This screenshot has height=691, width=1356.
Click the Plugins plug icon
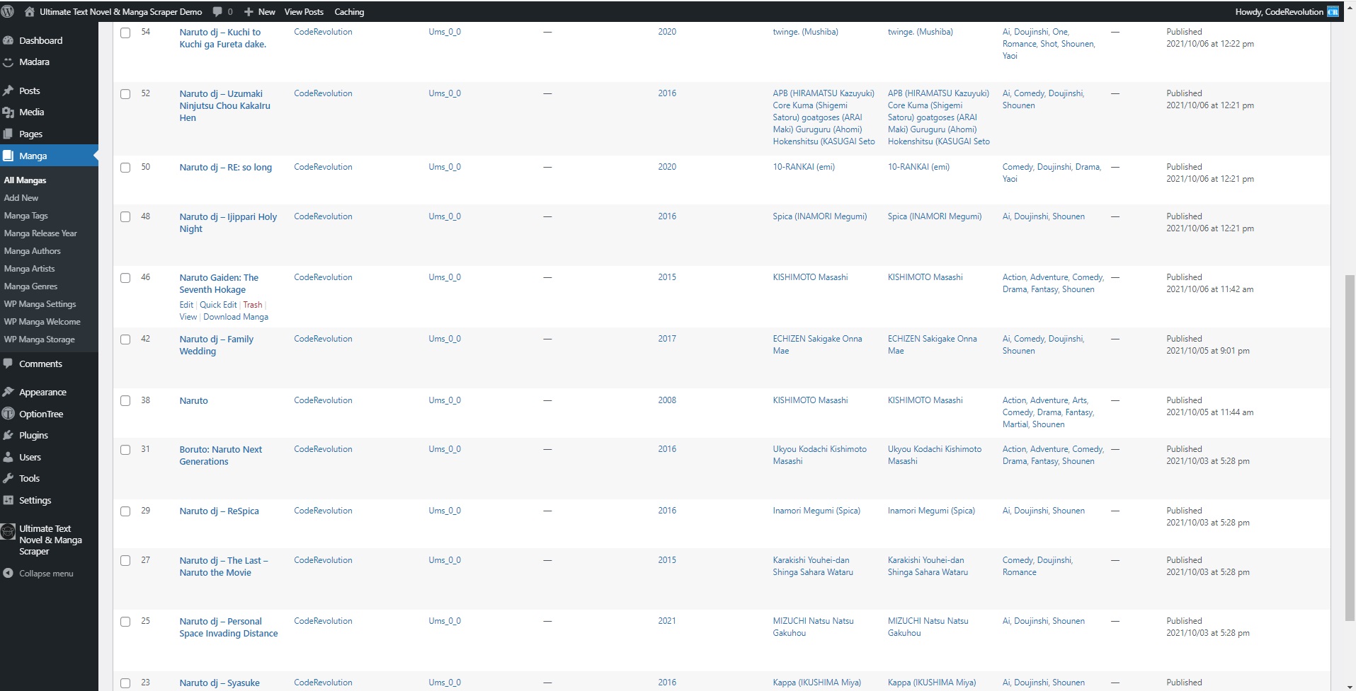[x=8, y=436]
